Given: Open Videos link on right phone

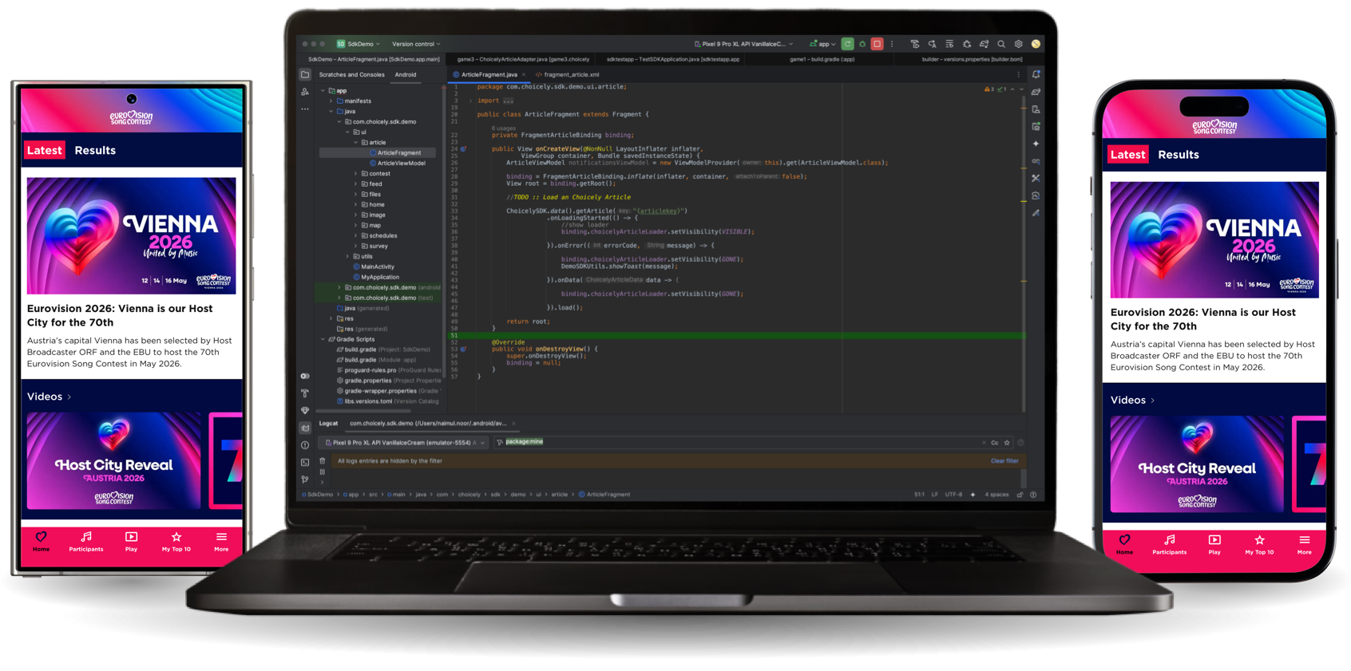Looking at the screenshot, I should pos(1132,401).
